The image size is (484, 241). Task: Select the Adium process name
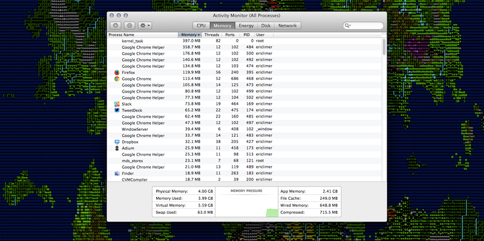tap(128, 148)
